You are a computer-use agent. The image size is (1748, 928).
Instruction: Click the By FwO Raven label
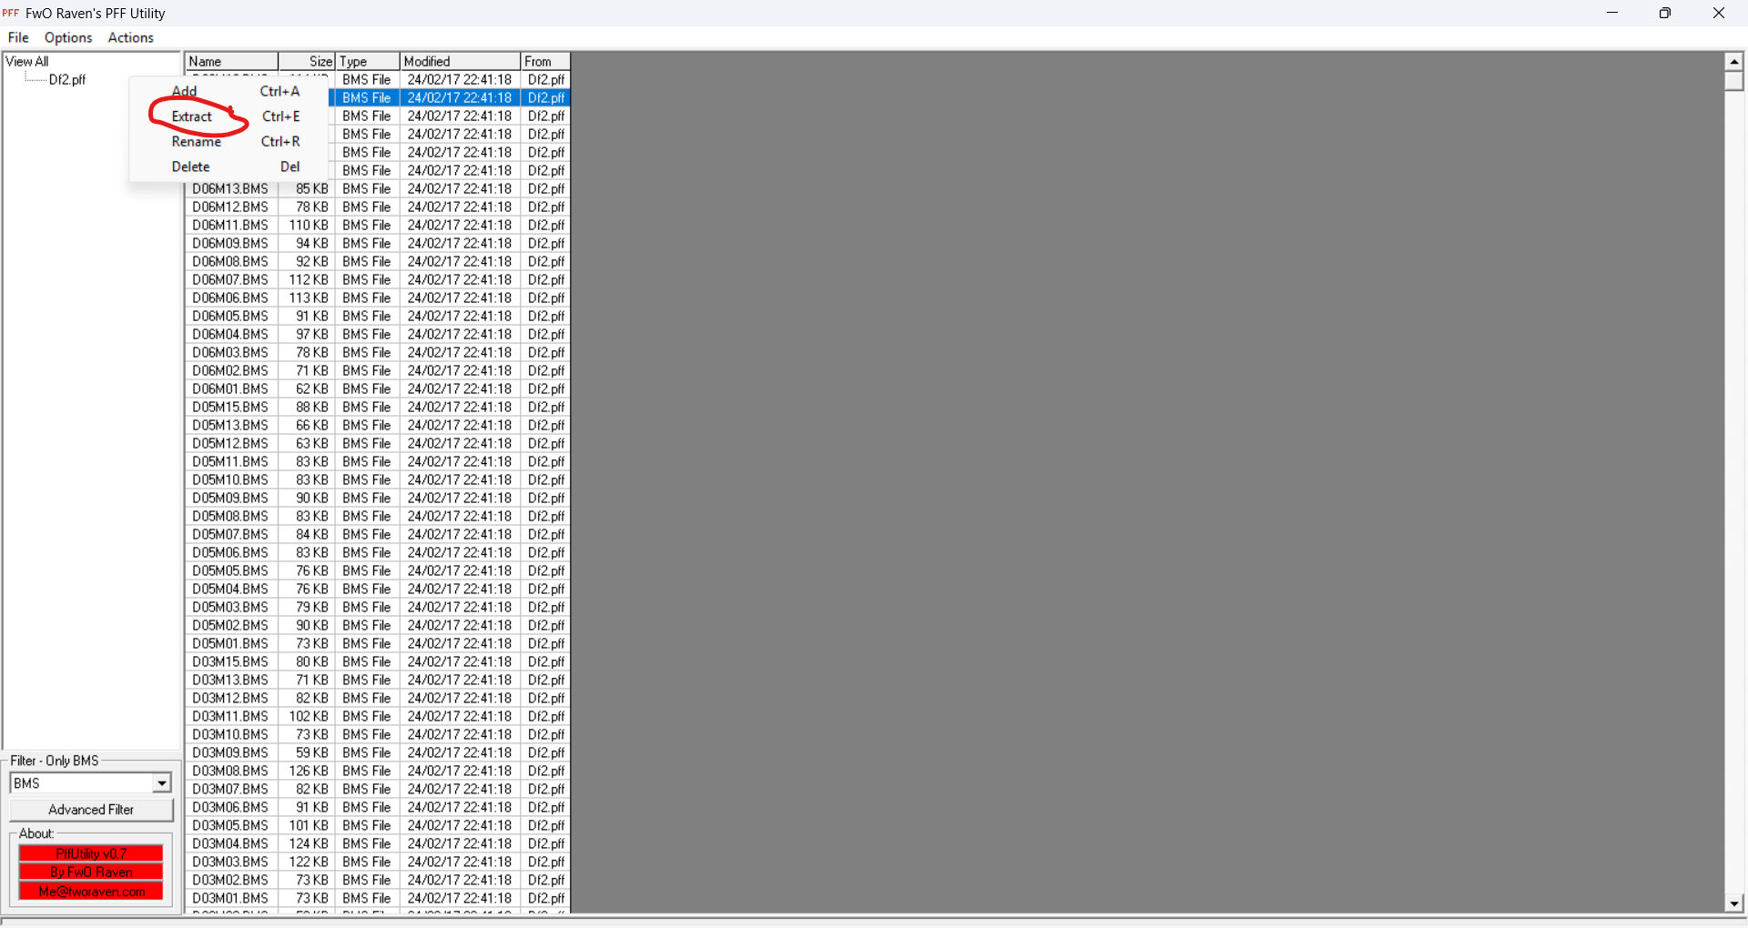91,872
